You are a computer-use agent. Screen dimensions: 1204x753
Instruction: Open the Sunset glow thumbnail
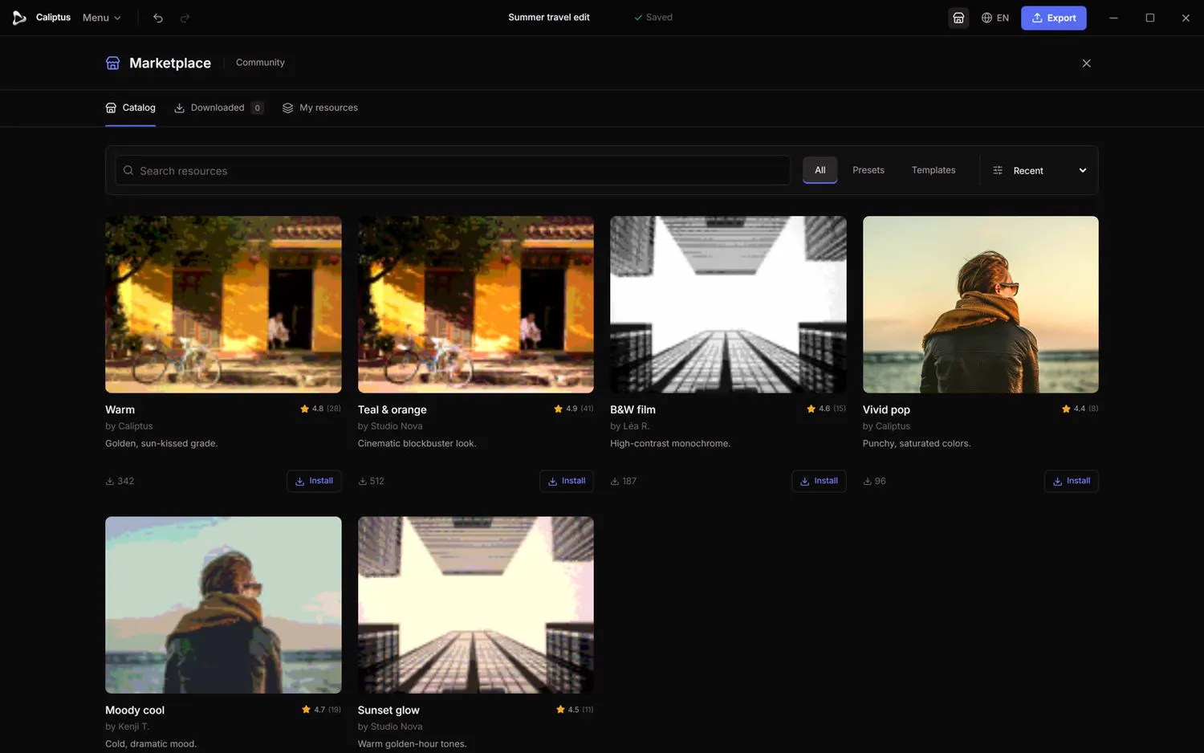(476, 605)
